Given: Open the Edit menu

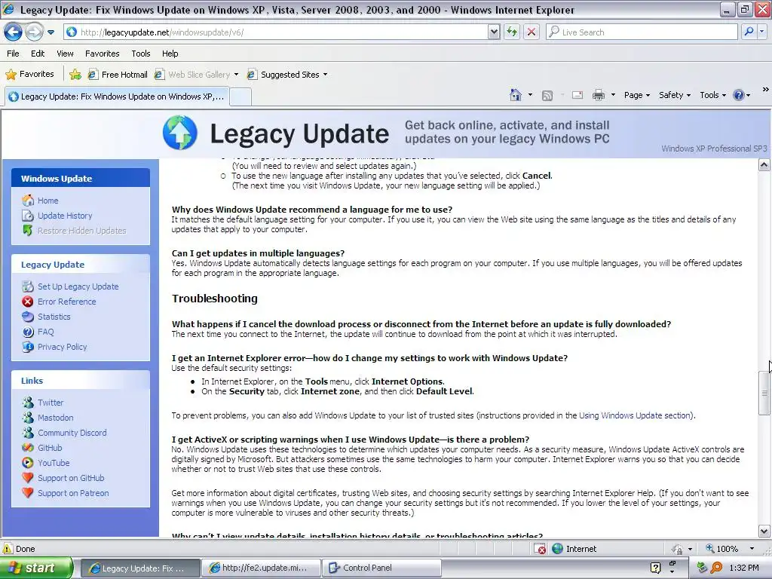Looking at the screenshot, I should 38,54.
